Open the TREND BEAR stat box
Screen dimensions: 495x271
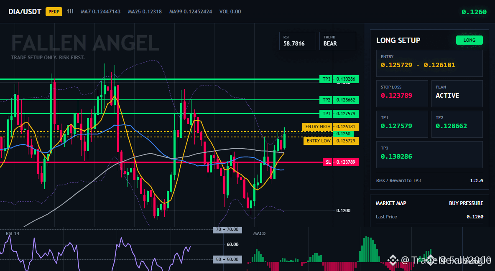tap(337, 41)
